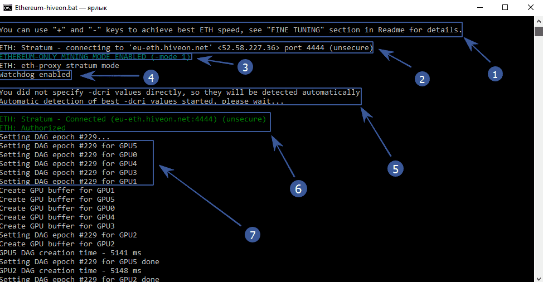Click 'Setting DAG epoch #229 for GPU5 done' line

pos(80,262)
